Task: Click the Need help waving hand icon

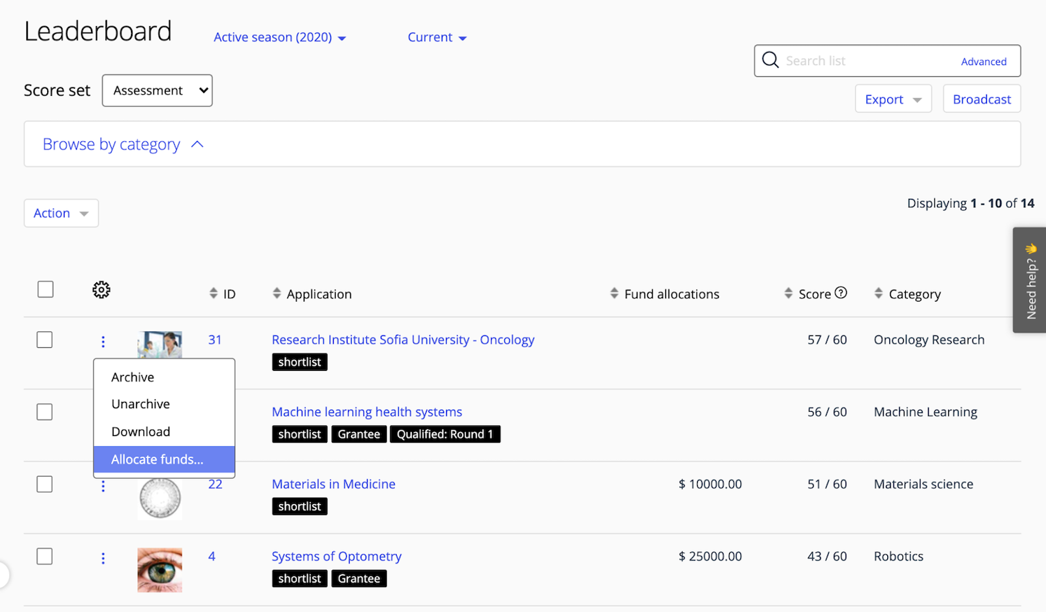Action: (1031, 248)
